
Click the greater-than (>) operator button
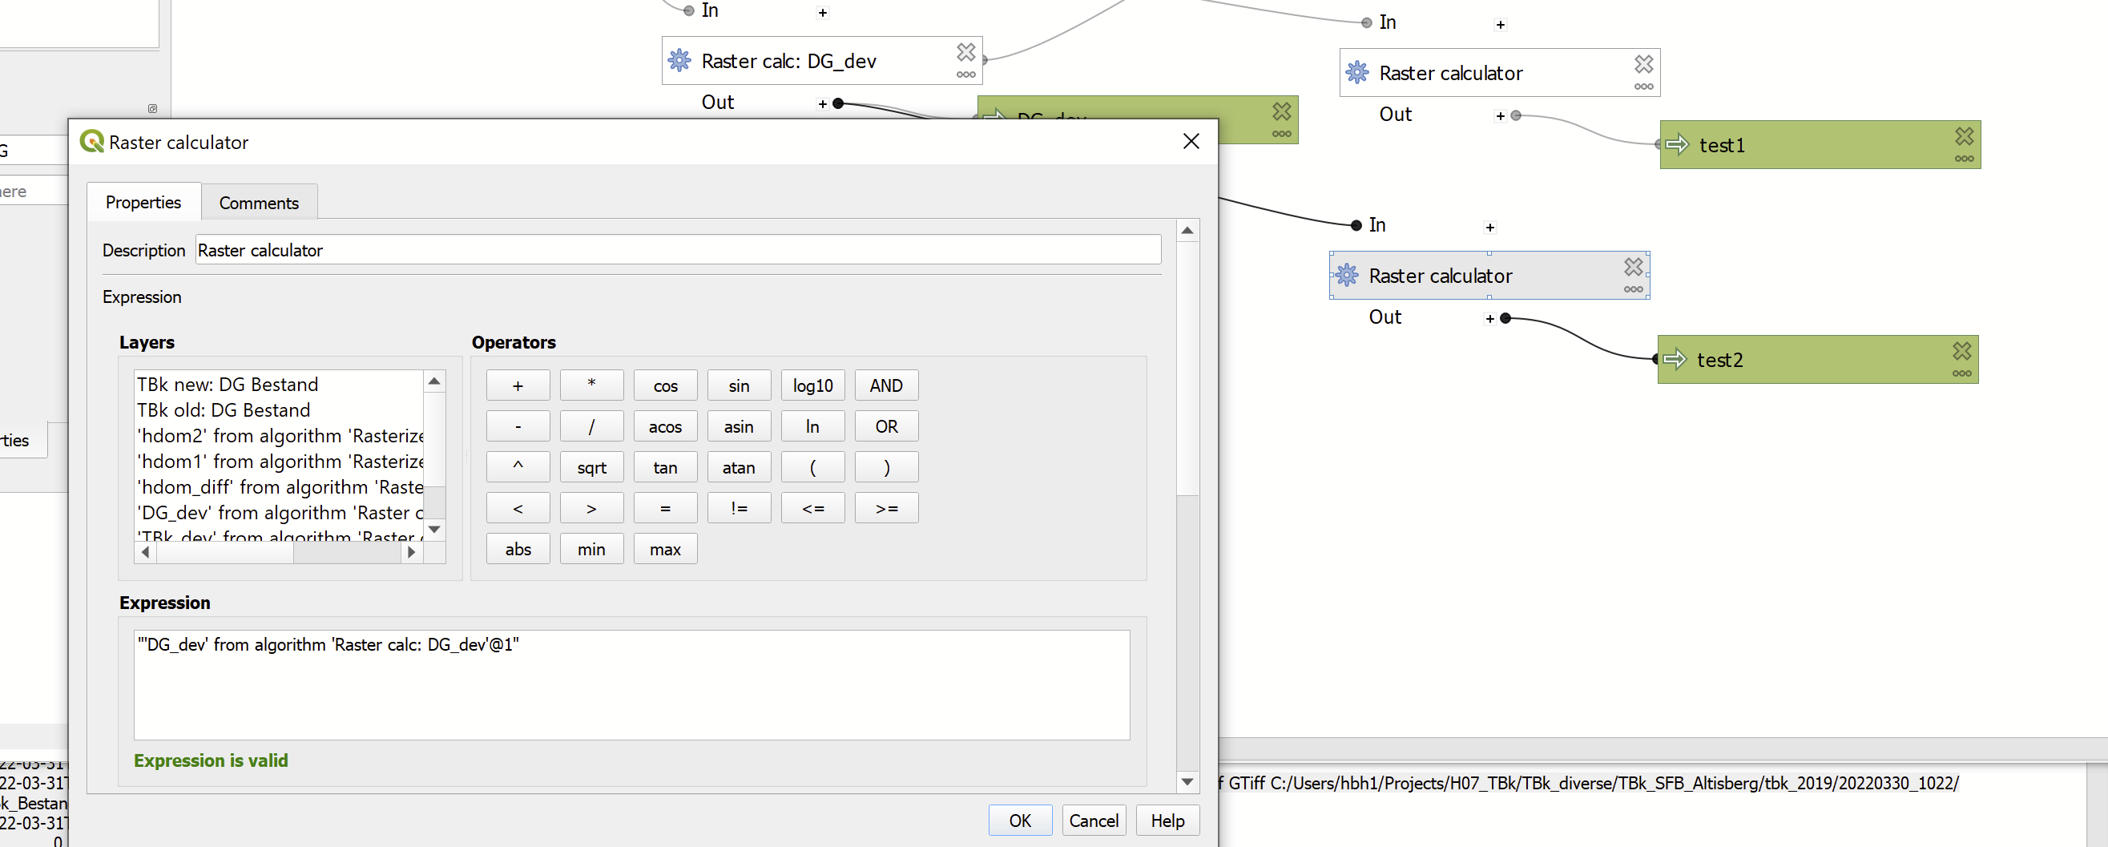[591, 508]
